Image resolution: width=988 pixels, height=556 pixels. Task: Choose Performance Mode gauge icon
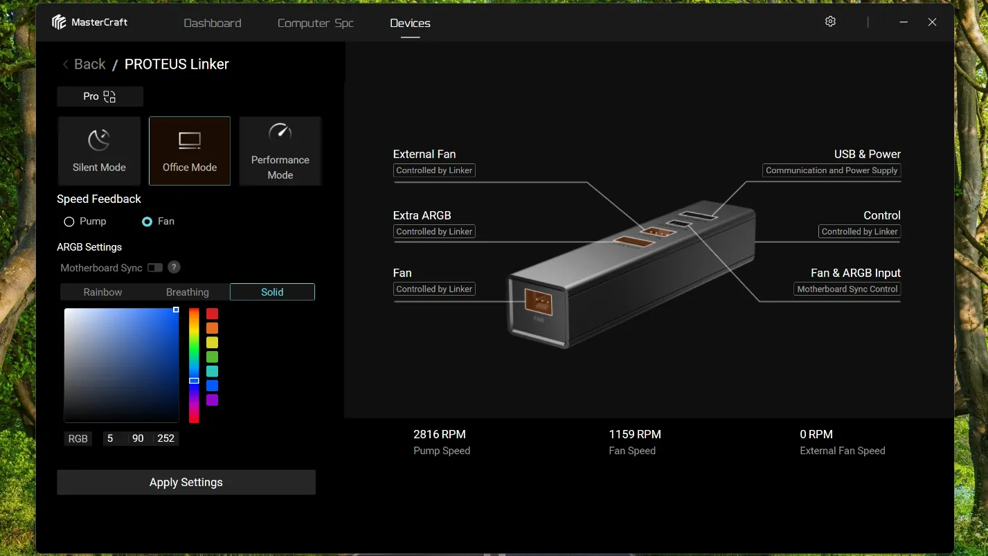click(280, 132)
